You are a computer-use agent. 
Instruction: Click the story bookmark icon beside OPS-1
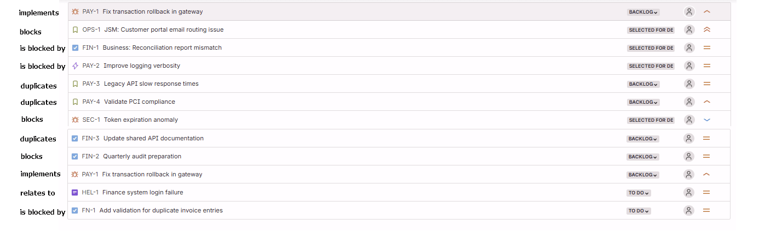pyautogui.click(x=76, y=29)
